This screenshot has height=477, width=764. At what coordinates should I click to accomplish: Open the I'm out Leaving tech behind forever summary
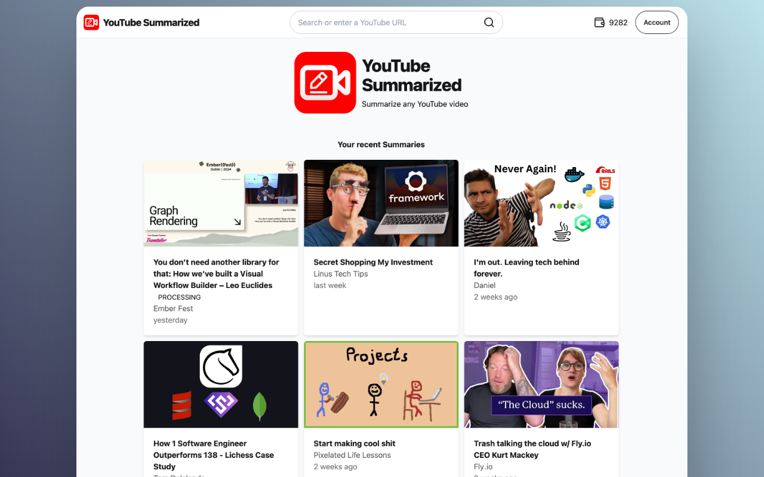click(x=526, y=268)
